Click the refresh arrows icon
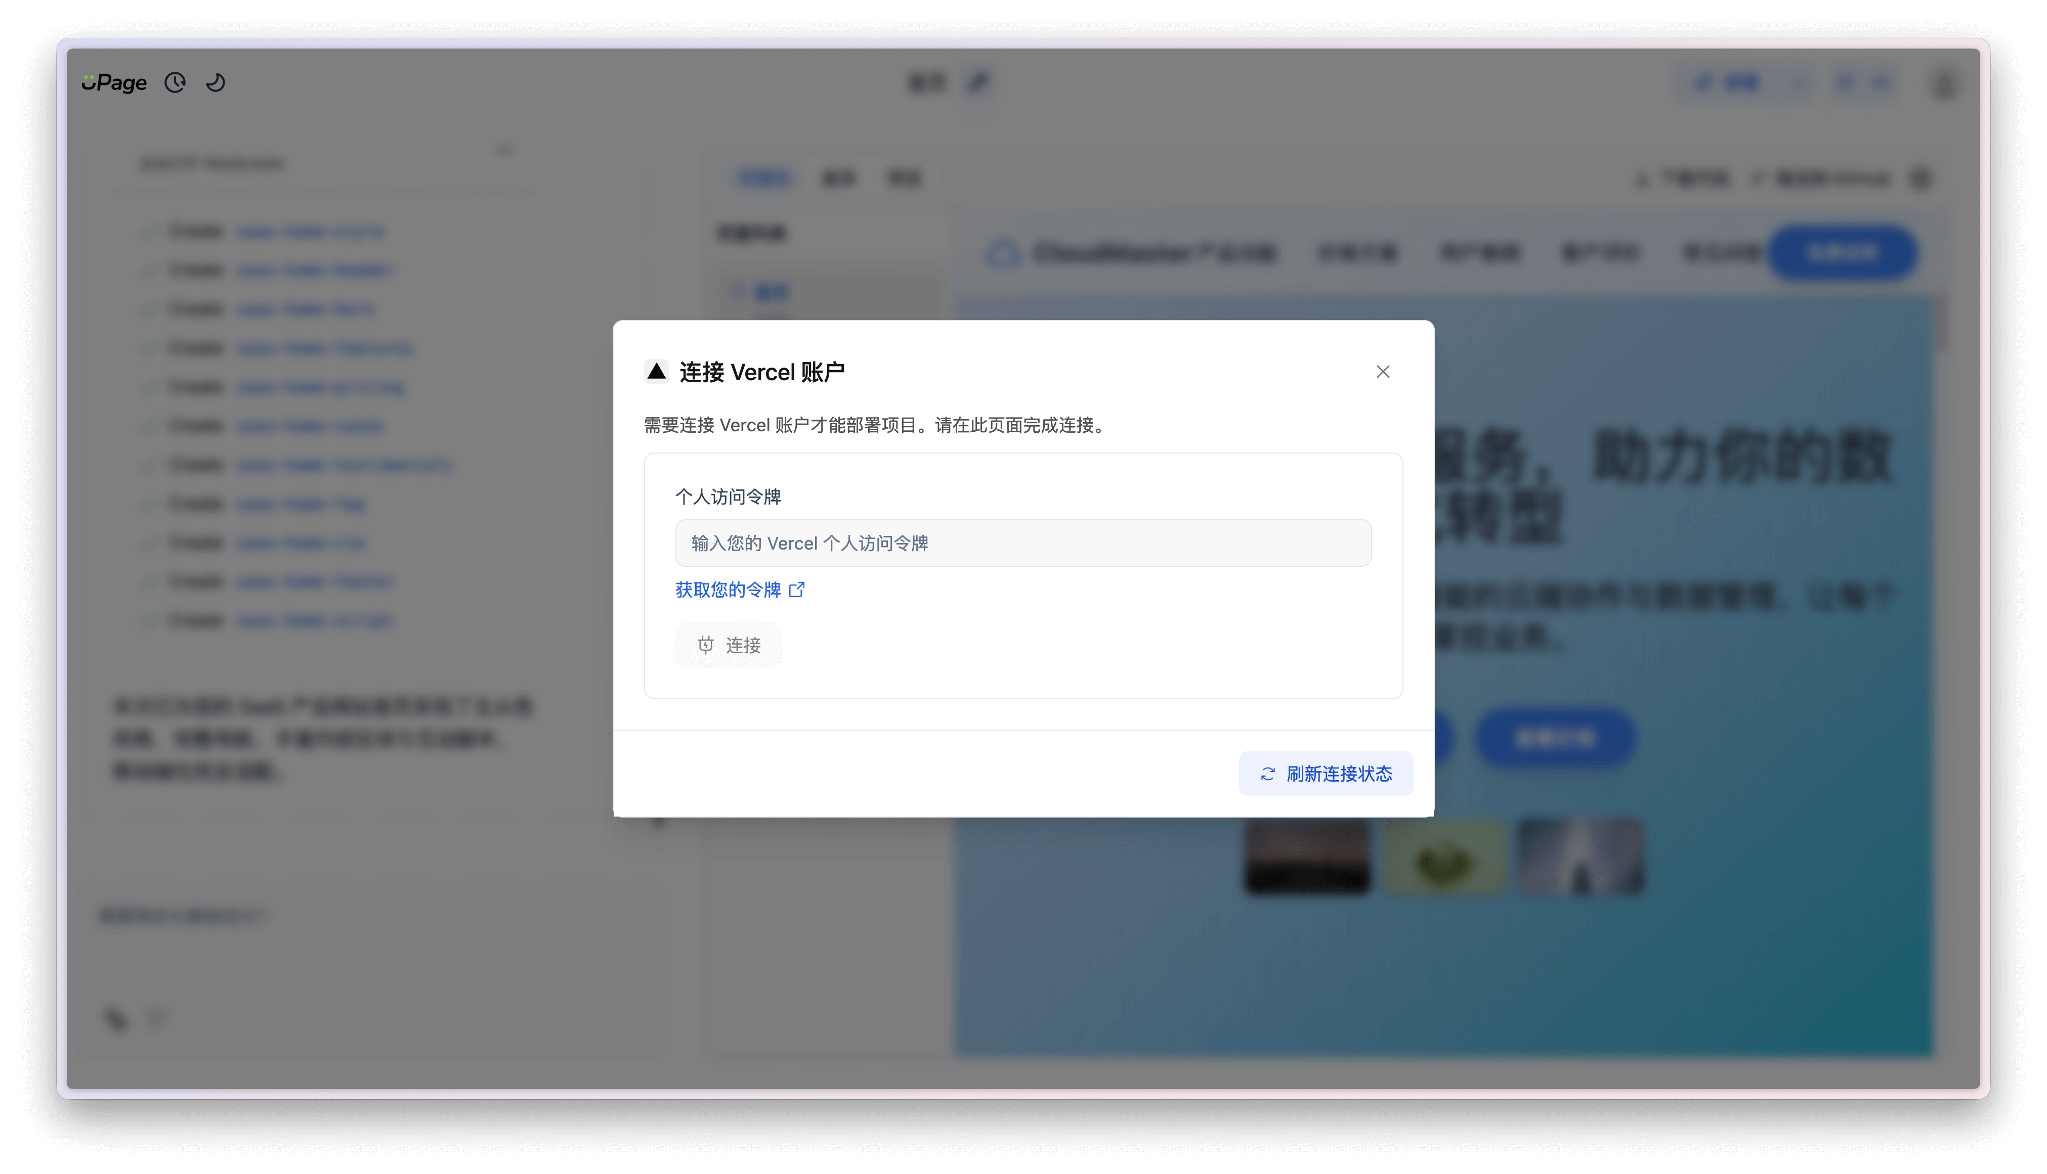Viewport: 2047px width, 1174px height. coord(1267,773)
